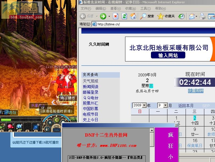Open the Mail button dropdown arrow

coord(196,16)
